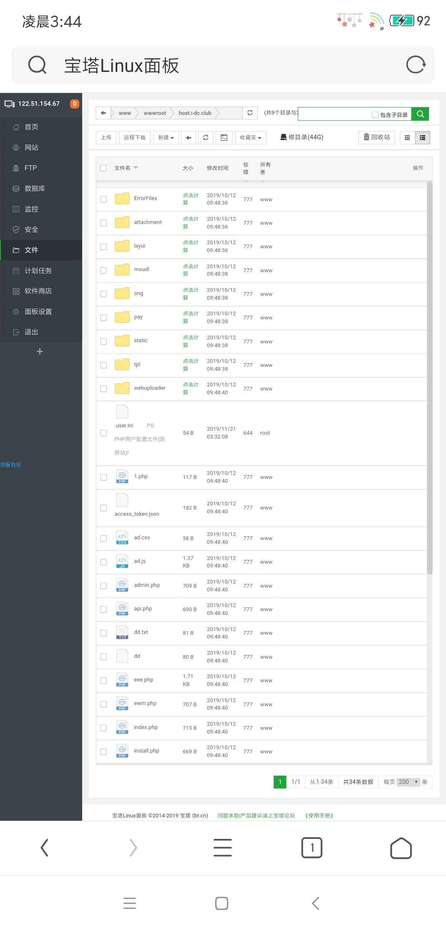This screenshot has width=446, height=929.
Task: Open the 回收站 button
Action: click(377, 137)
